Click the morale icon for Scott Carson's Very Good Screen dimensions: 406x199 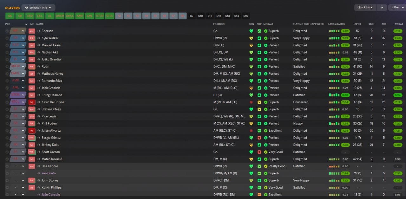coord(266,152)
